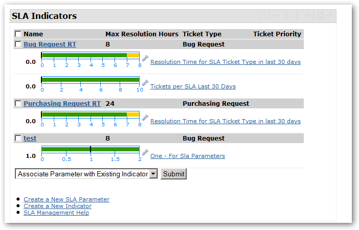Open the Create a New SLA Parameter link
Screen dimensions: 359x230
click(66, 199)
